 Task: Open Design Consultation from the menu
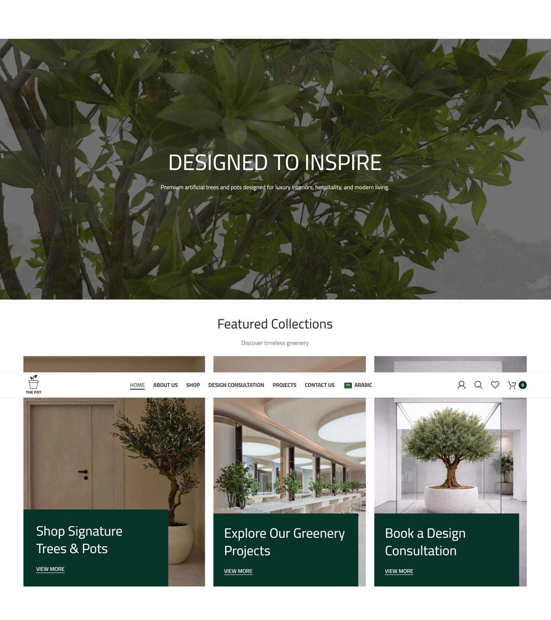click(x=236, y=385)
